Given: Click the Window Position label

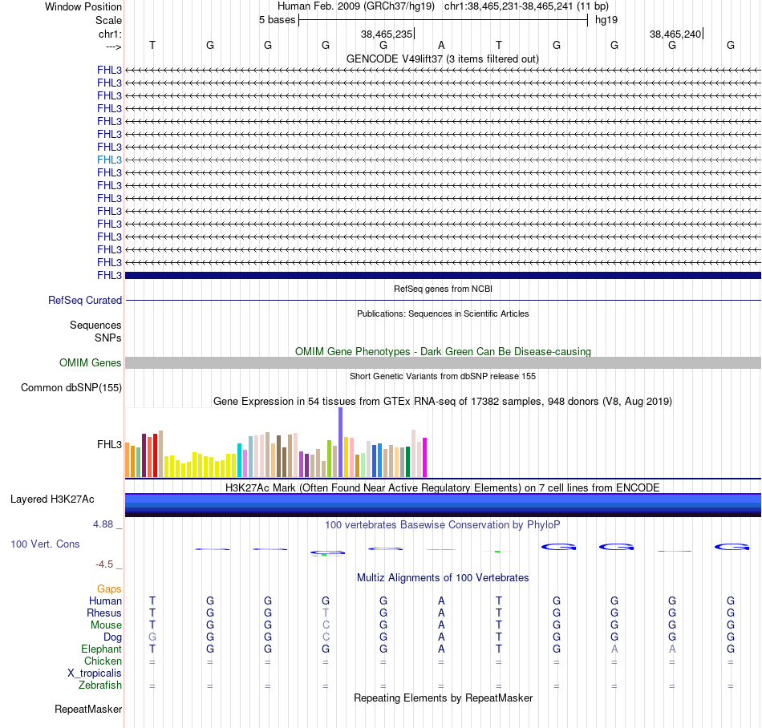Looking at the screenshot, I should point(83,6).
